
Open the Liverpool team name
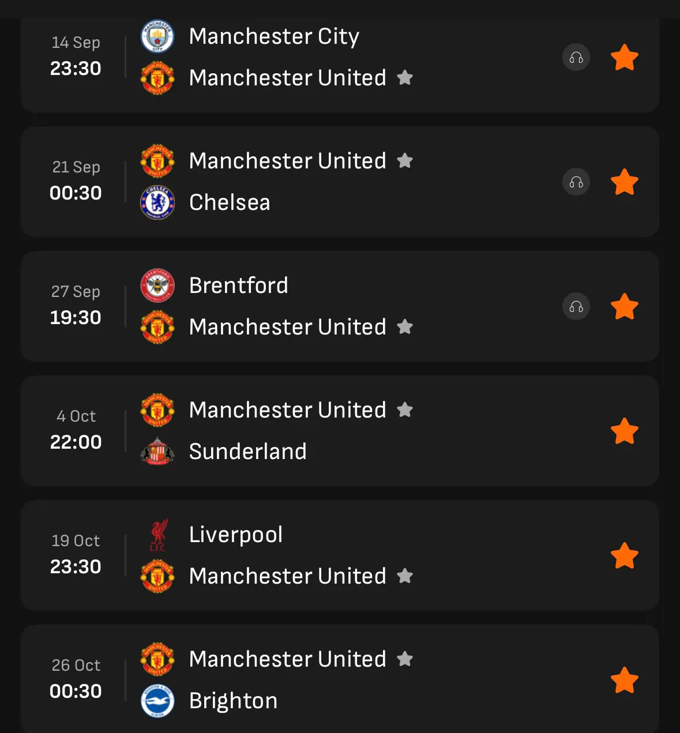236,535
